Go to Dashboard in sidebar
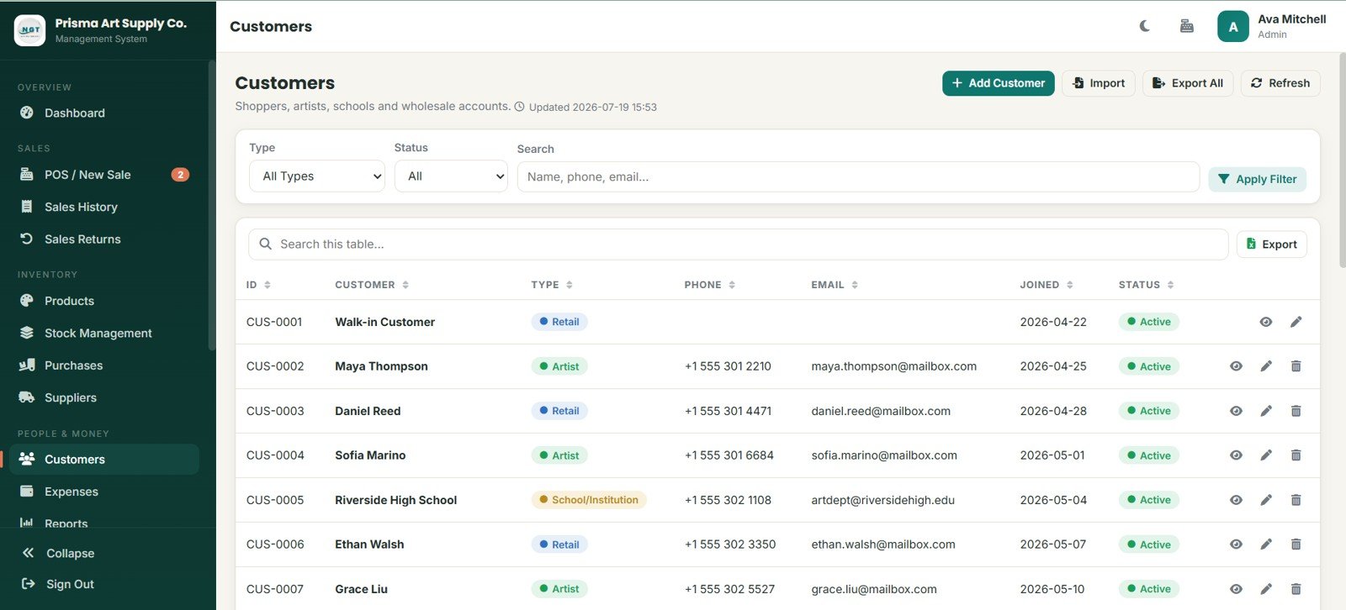Viewport: 1346px width, 610px height. click(x=104, y=113)
